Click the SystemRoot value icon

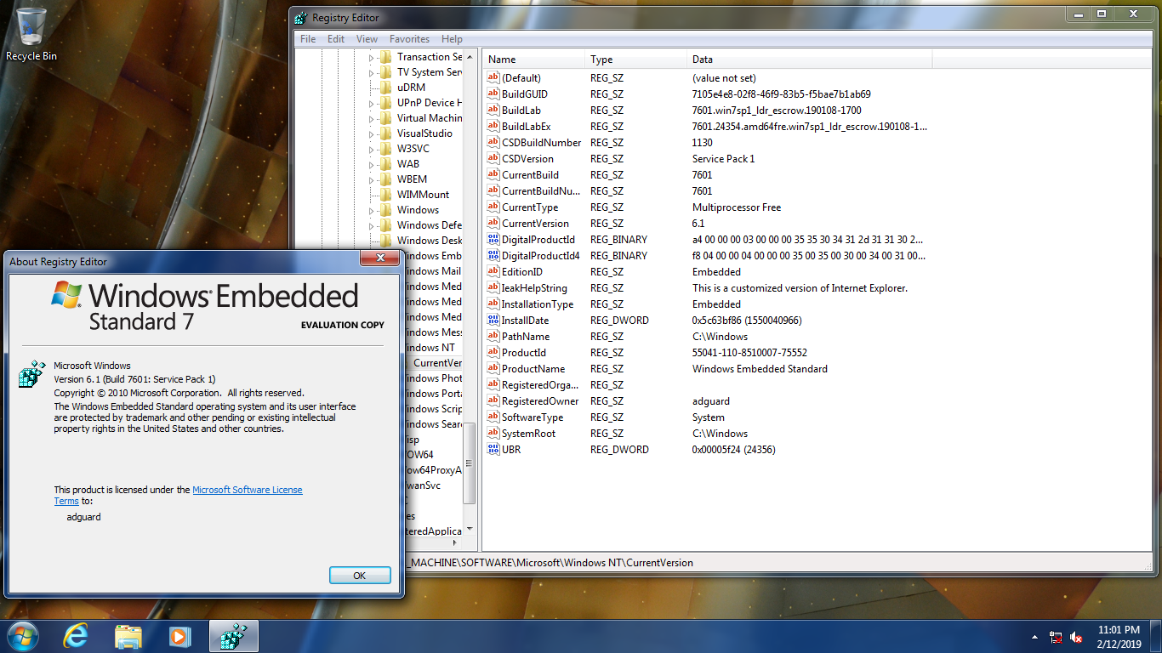tap(493, 433)
